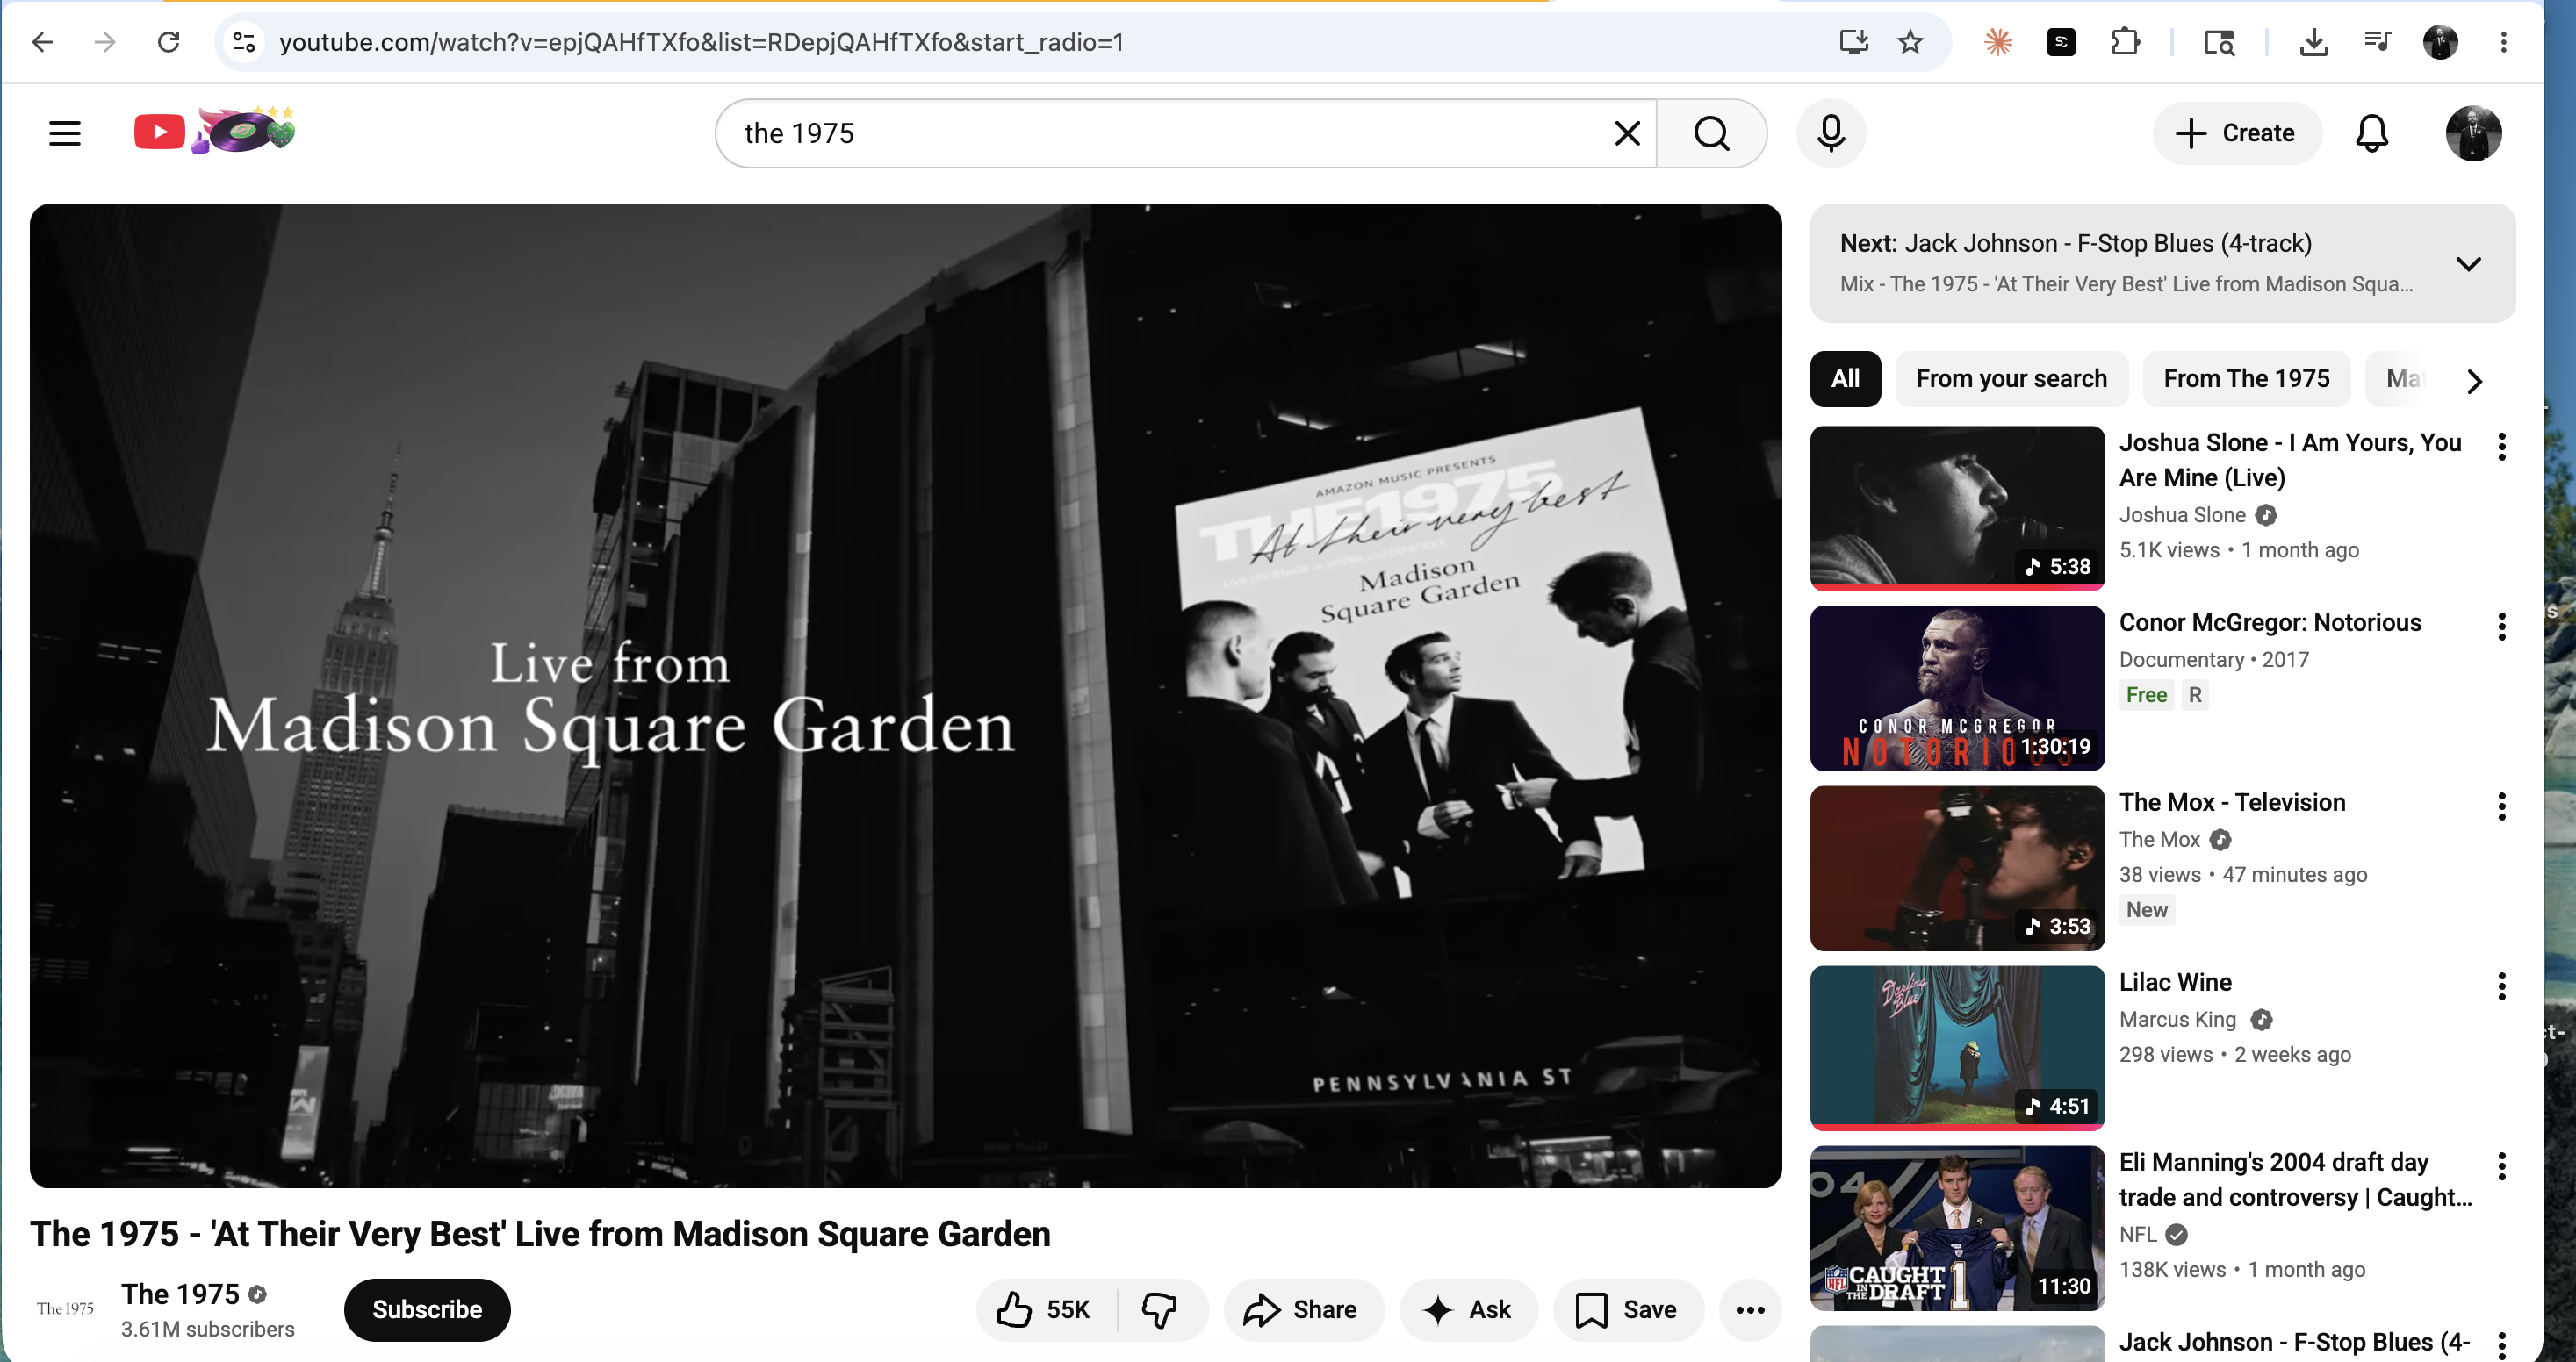The width and height of the screenshot is (2576, 1362).
Task: Like the video with thumbs up
Action: coord(1045,1309)
